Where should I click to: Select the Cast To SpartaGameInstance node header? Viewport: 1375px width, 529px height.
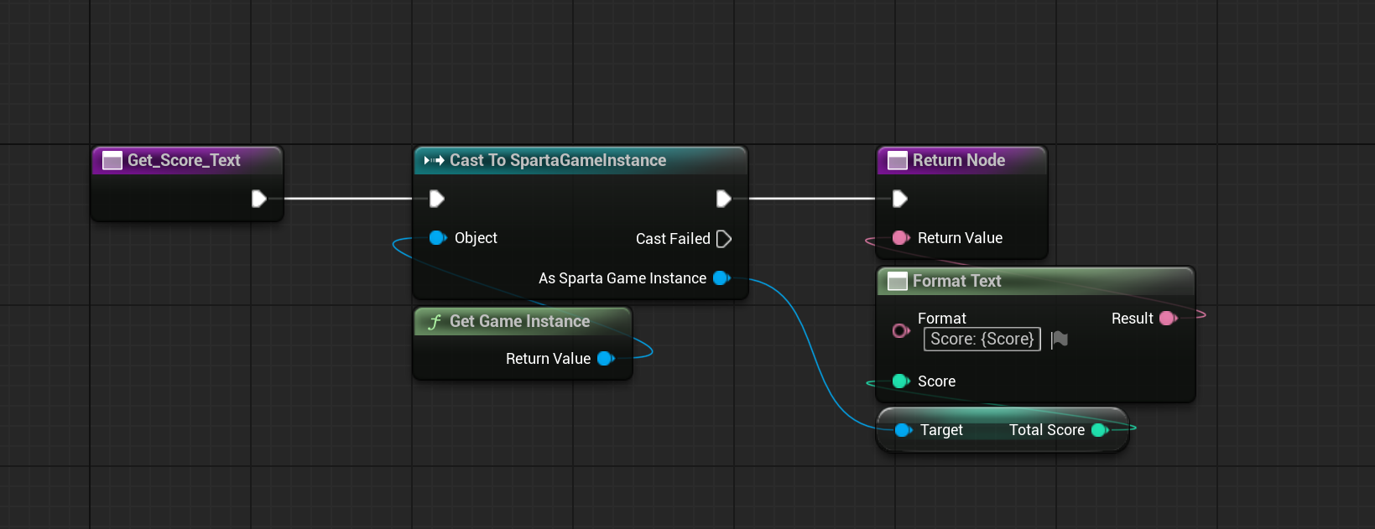tap(580, 160)
